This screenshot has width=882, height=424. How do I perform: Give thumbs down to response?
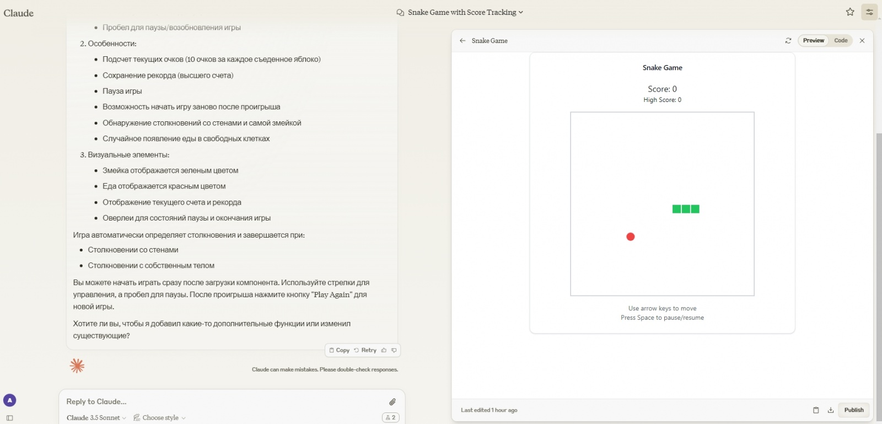(x=394, y=350)
